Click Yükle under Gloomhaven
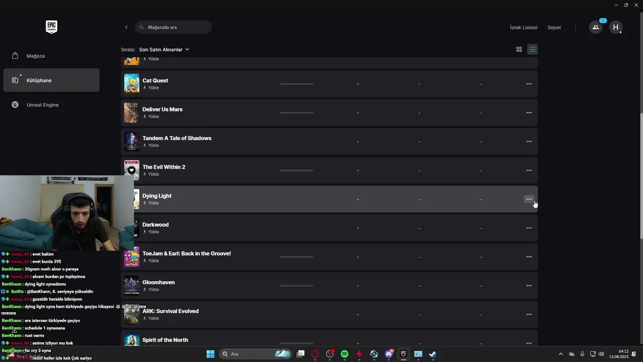The image size is (643, 362). 151,290
